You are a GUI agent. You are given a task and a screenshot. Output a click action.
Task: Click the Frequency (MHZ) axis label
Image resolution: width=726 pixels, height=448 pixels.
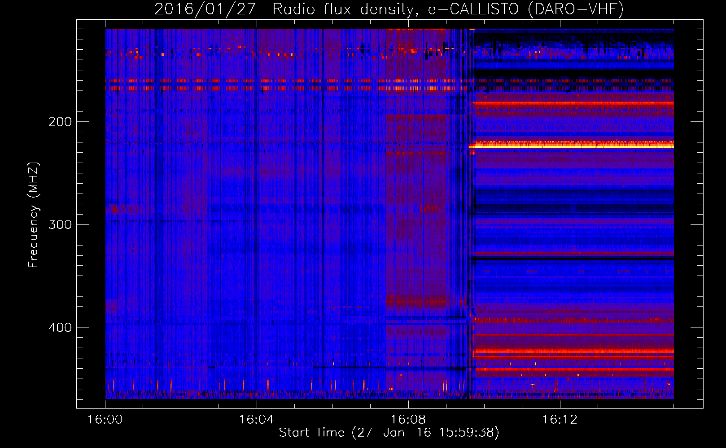coord(34,215)
